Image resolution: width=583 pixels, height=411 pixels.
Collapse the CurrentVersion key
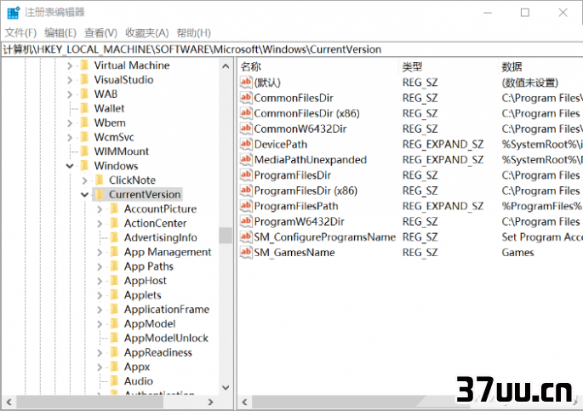point(85,194)
